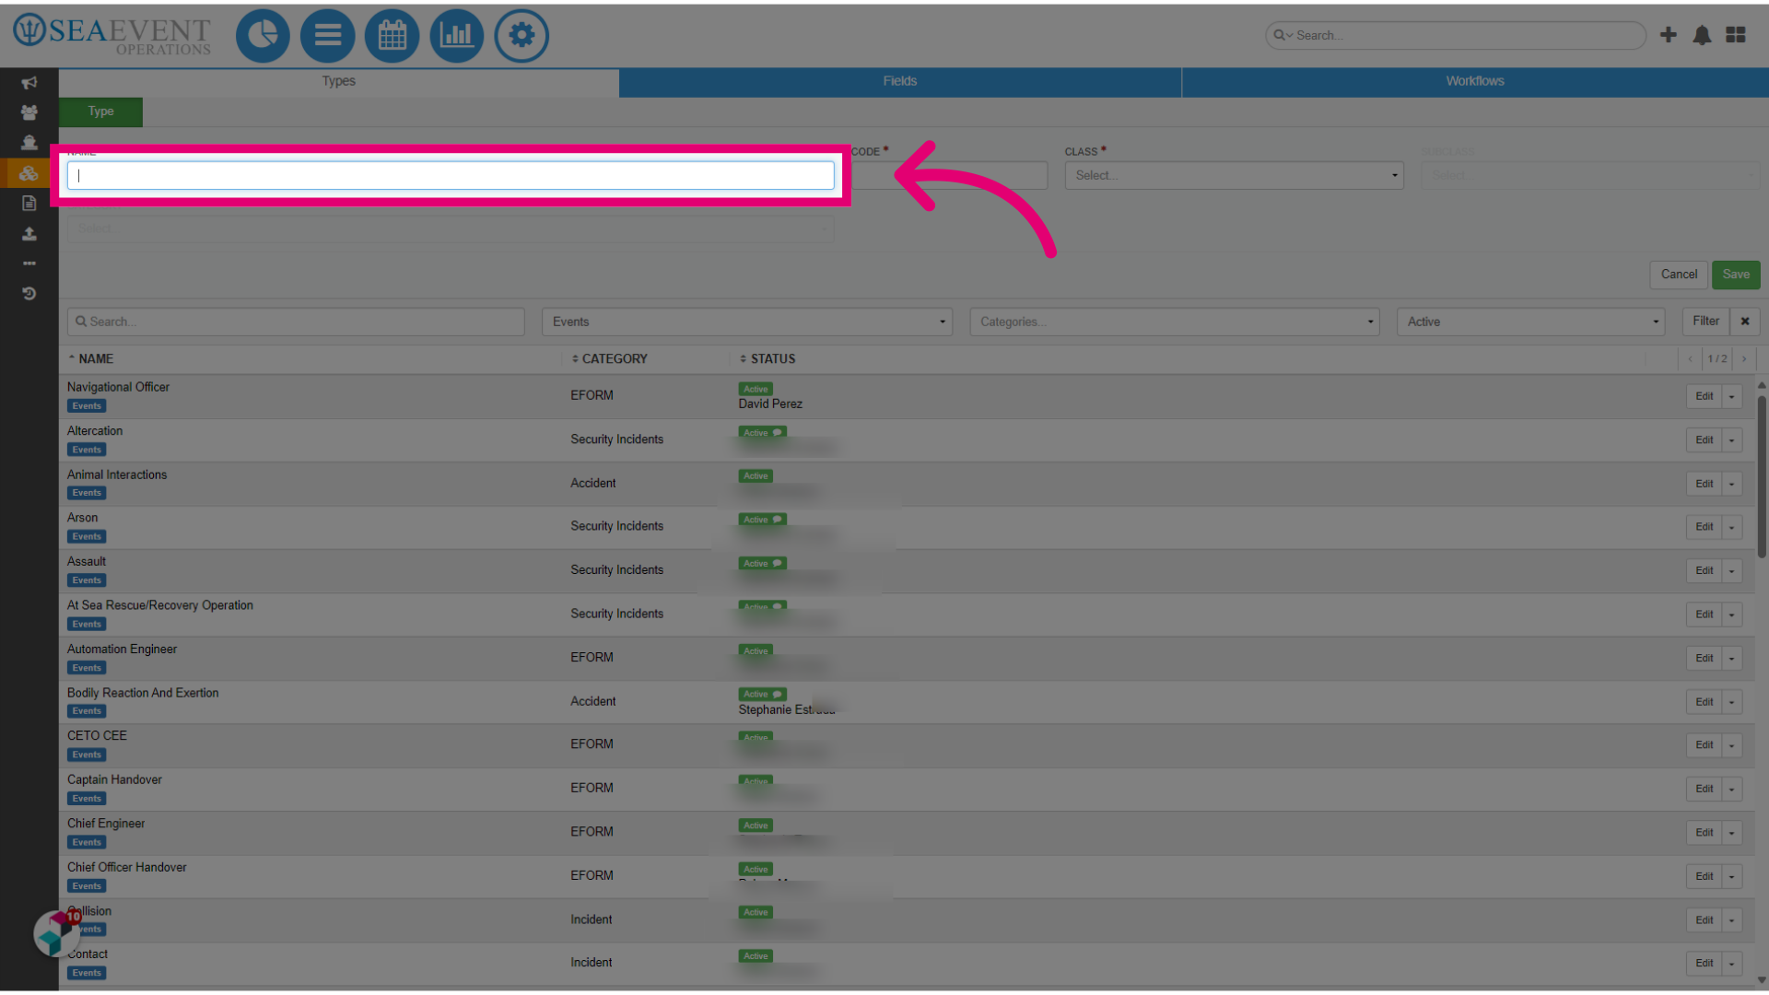Click the SeaEvent Operations logo
Screen dimensions: 1769x995
112,35
